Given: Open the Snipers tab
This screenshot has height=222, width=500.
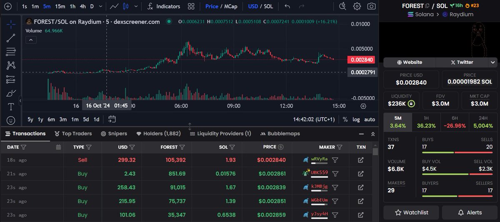Looking at the screenshot, I should click(x=114, y=134).
